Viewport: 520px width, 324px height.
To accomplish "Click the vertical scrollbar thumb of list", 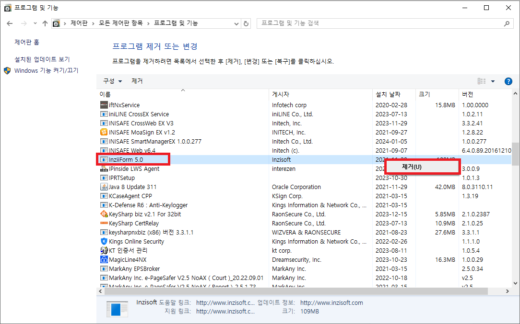I will 515,154.
